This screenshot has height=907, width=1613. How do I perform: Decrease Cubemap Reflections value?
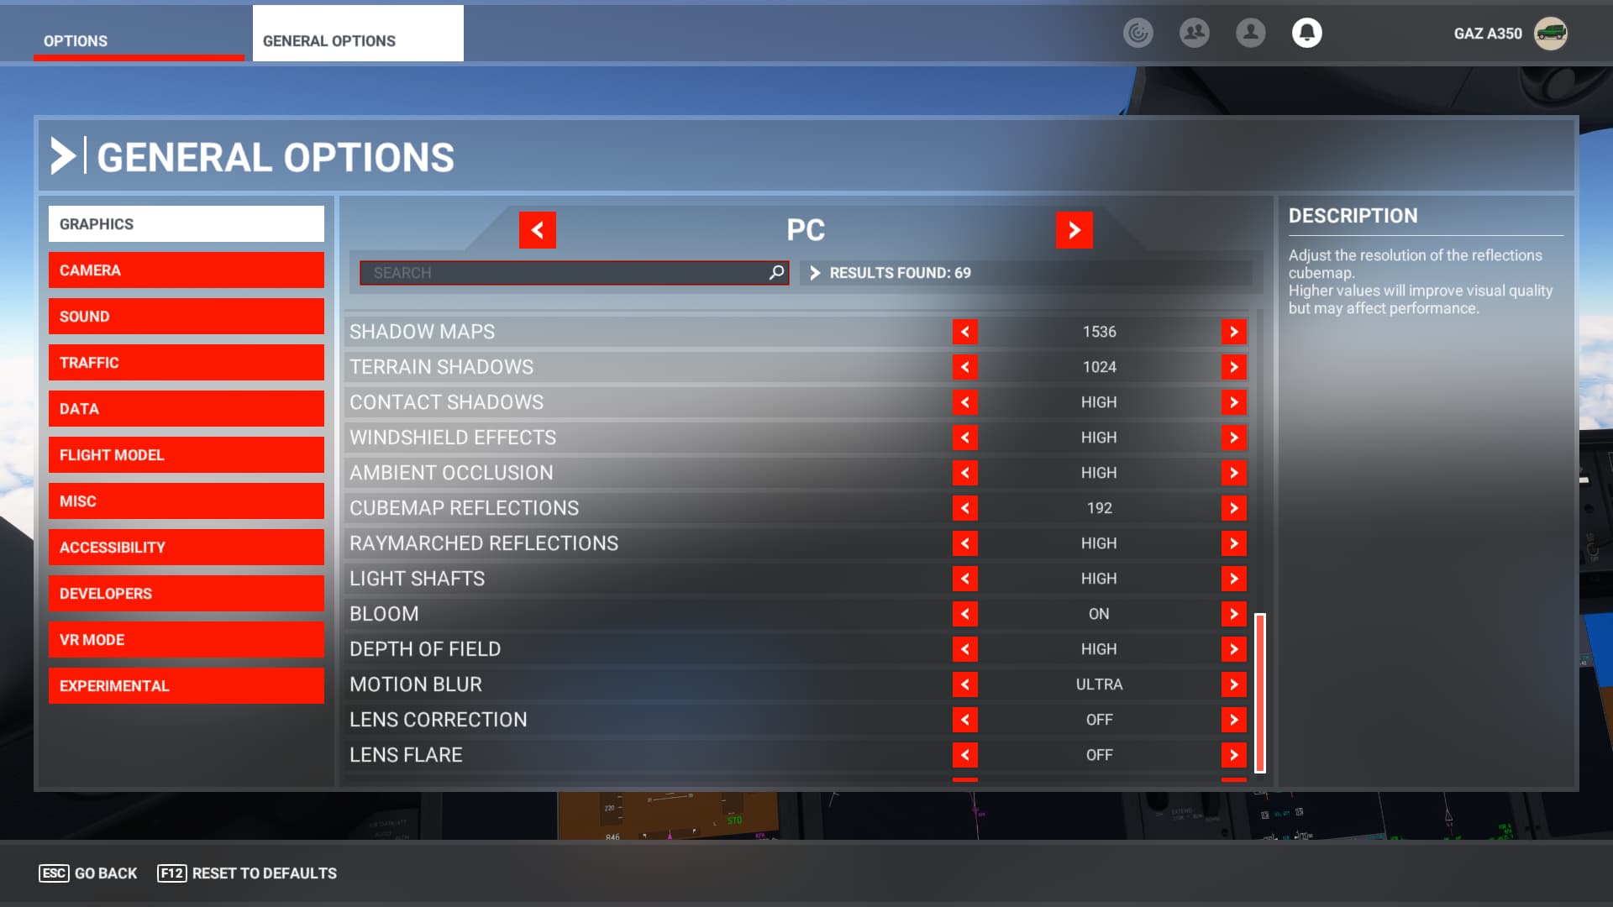[964, 508]
